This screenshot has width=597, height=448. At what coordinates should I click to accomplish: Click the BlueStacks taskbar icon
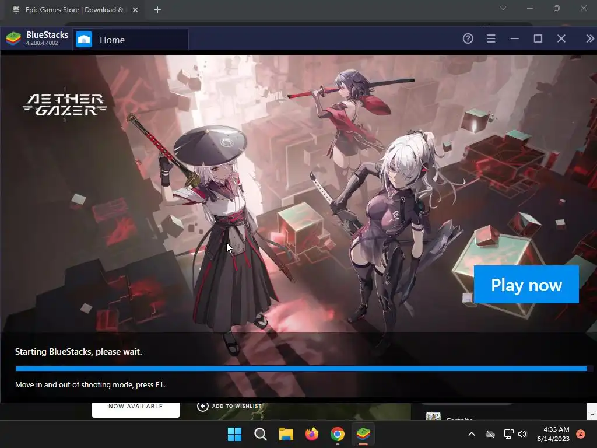[x=363, y=434]
